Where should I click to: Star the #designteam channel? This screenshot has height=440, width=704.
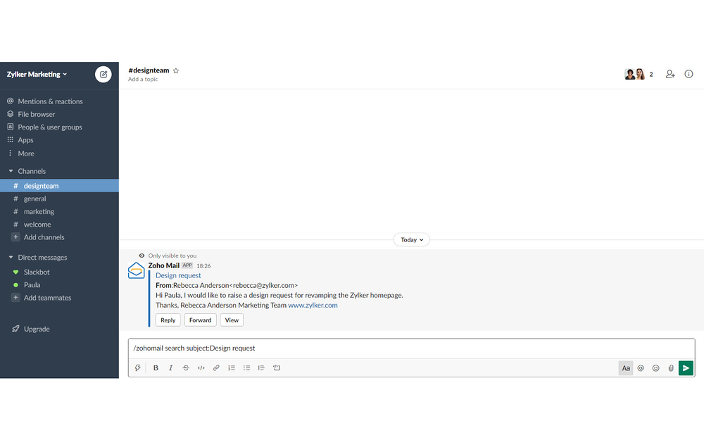click(x=176, y=70)
